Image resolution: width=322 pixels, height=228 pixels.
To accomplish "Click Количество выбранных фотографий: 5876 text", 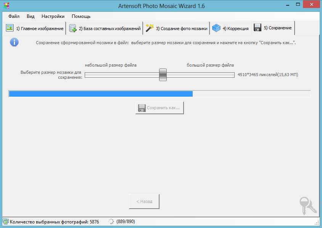I will [55, 222].
